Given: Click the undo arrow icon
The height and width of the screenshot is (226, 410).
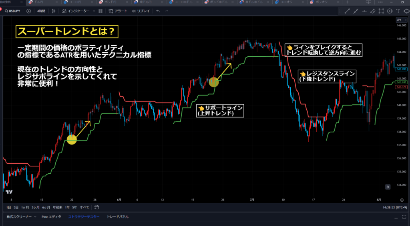Looking at the screenshot, I should pyautogui.click(x=158, y=11).
